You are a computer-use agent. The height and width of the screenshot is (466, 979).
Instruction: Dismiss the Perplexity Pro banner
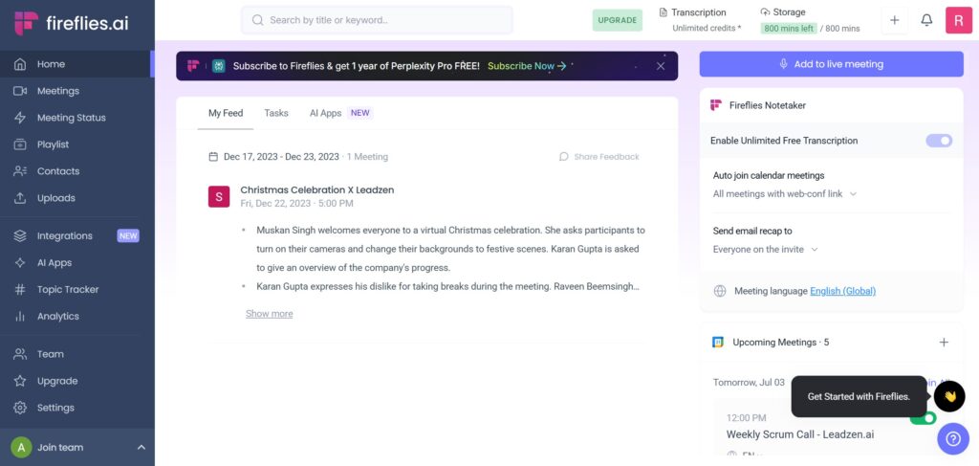click(x=661, y=66)
